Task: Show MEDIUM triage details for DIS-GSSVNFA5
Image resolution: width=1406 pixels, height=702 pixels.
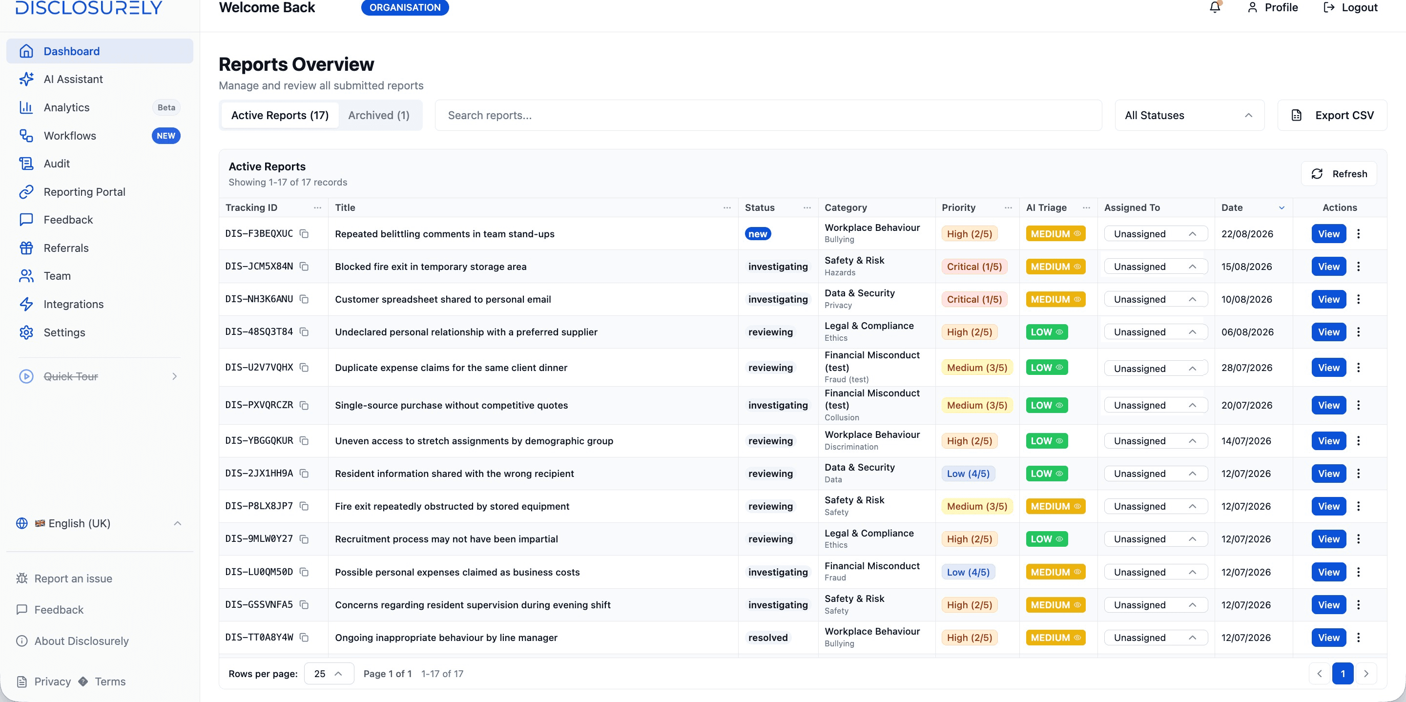Action: tap(1055, 605)
